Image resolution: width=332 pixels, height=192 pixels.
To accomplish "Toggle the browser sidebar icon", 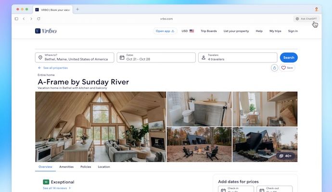I will (16, 19).
